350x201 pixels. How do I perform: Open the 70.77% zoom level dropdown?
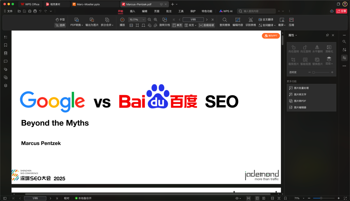(x=137, y=20)
